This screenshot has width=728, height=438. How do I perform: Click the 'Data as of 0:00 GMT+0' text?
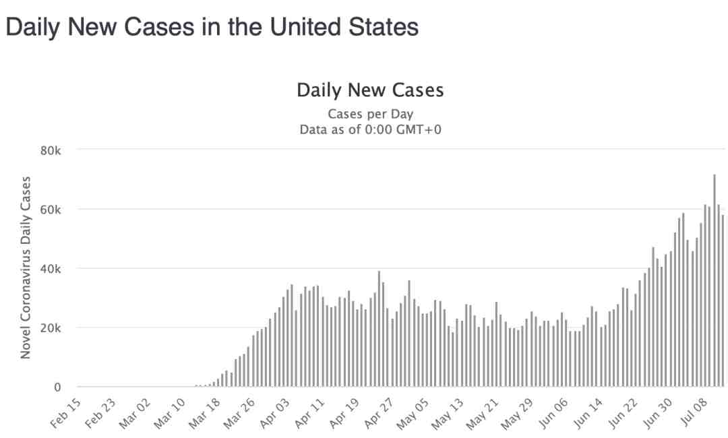pos(370,129)
